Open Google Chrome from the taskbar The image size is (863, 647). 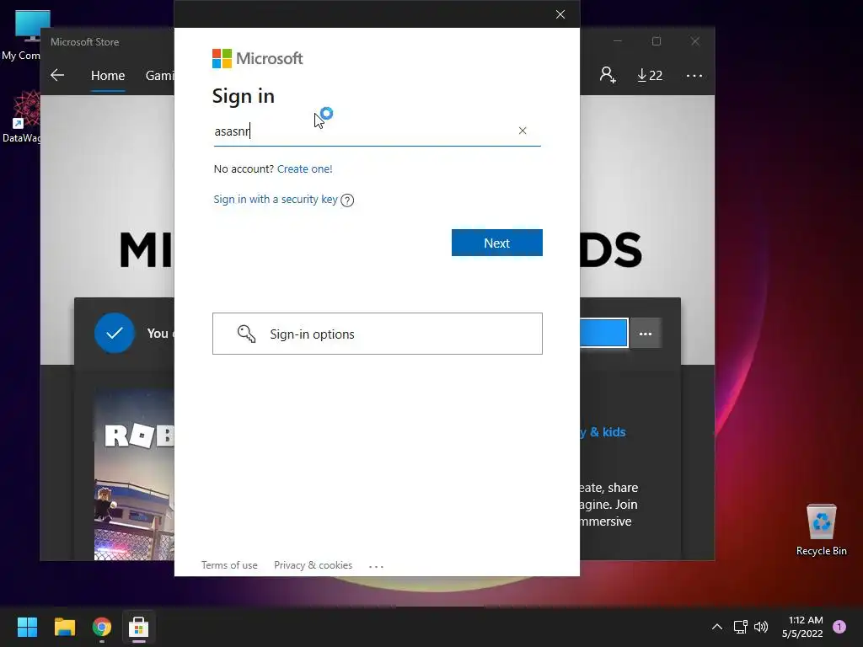(102, 627)
